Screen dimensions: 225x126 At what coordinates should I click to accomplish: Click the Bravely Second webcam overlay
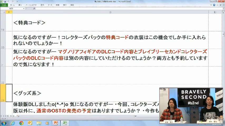click(x=191, y=106)
